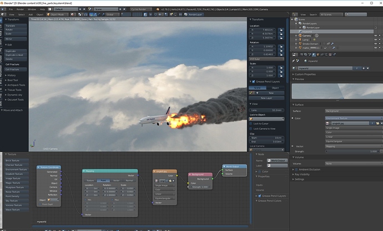This screenshot has height=231, width=383.
Task: Expand the Settings panel in world properties
Action: coord(299,179)
